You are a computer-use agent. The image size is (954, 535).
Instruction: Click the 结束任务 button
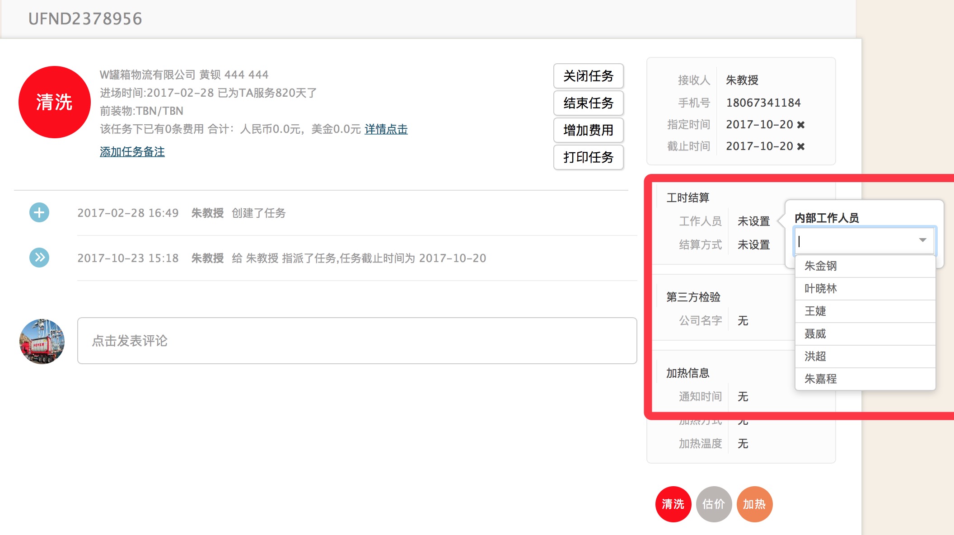(588, 103)
